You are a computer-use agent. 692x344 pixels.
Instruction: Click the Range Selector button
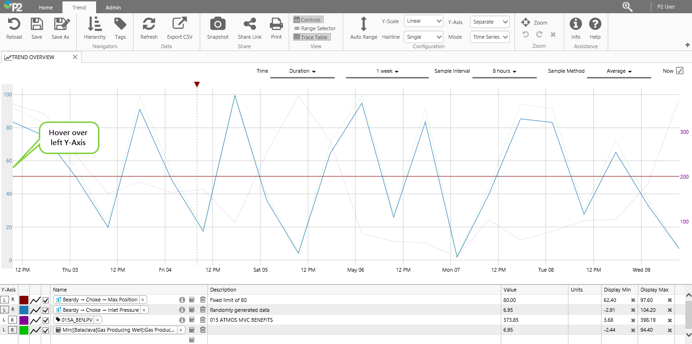315,28
